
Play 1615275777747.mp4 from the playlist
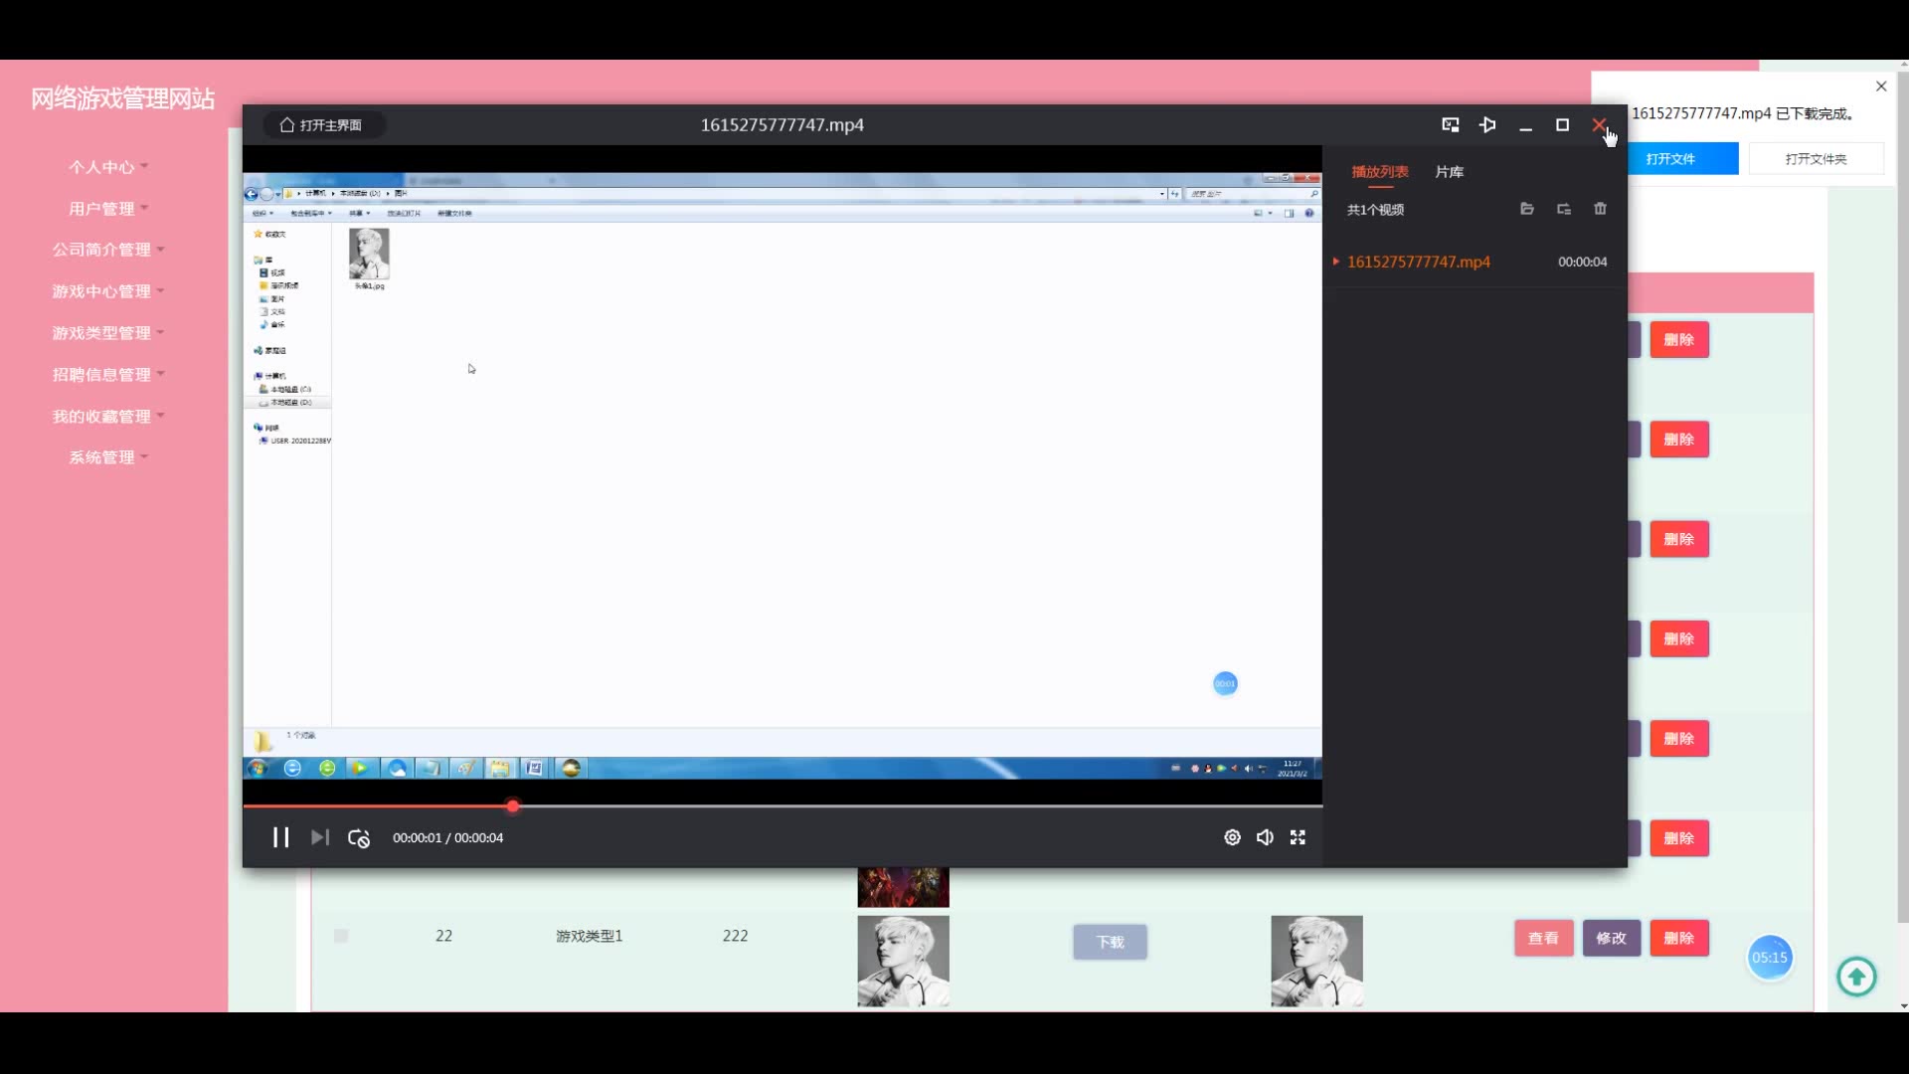[1418, 262]
